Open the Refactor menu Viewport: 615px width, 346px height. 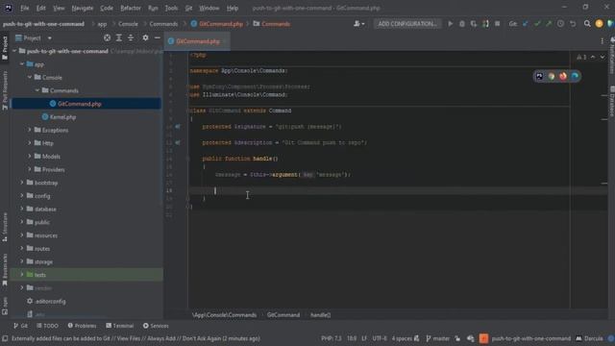[131, 8]
